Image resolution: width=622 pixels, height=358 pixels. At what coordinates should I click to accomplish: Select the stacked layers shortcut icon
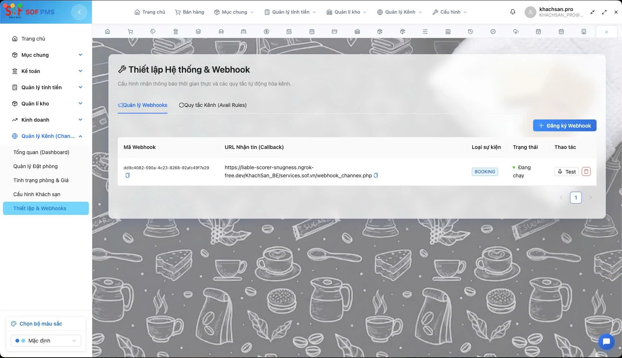pyautogui.click(x=198, y=32)
